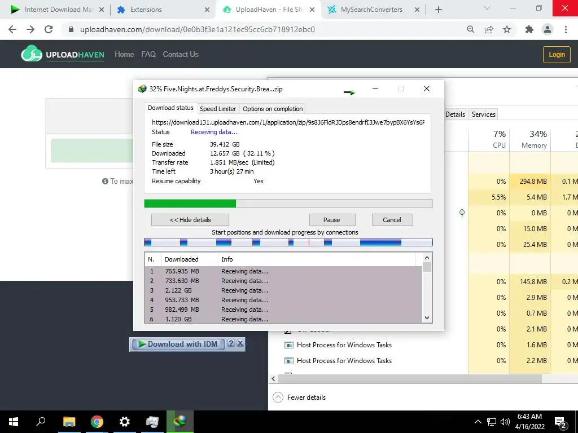
Task: Reload the UploadHaven page
Action: click(x=49, y=29)
